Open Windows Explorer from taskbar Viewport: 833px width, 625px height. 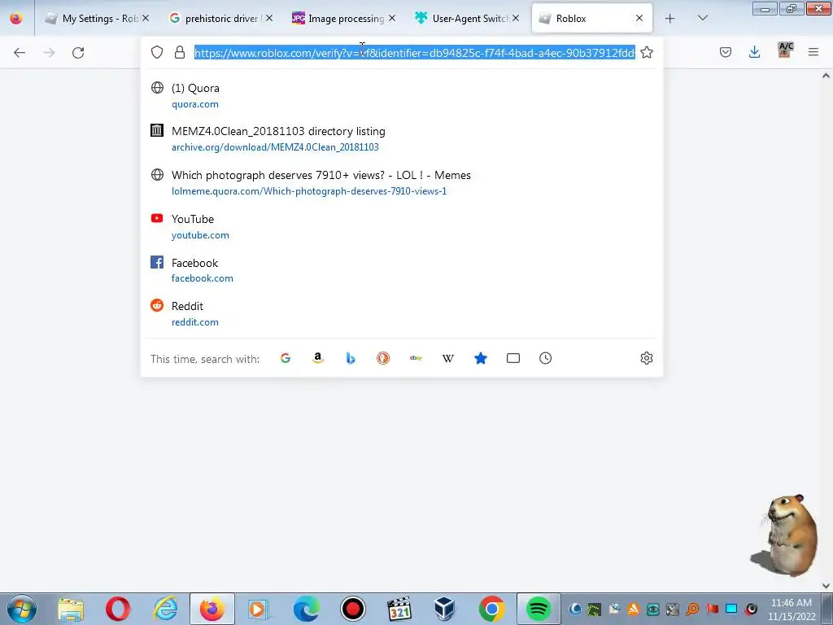71,609
